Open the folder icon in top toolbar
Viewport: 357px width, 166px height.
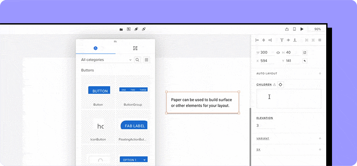pyautogui.click(x=121, y=29)
